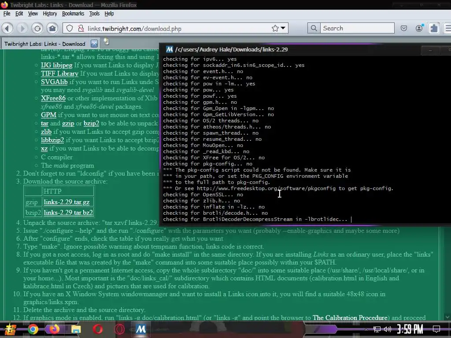Follow the tar link
The width and height of the screenshot is (451, 338).
44,123
